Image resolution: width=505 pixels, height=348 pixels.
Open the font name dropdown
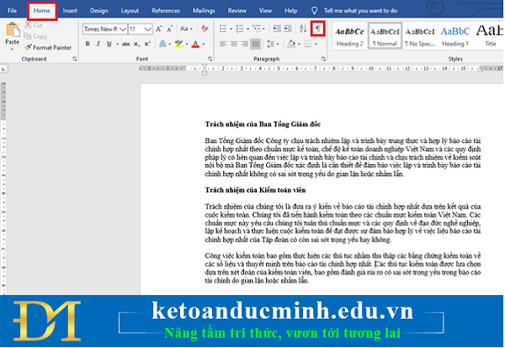point(123,29)
